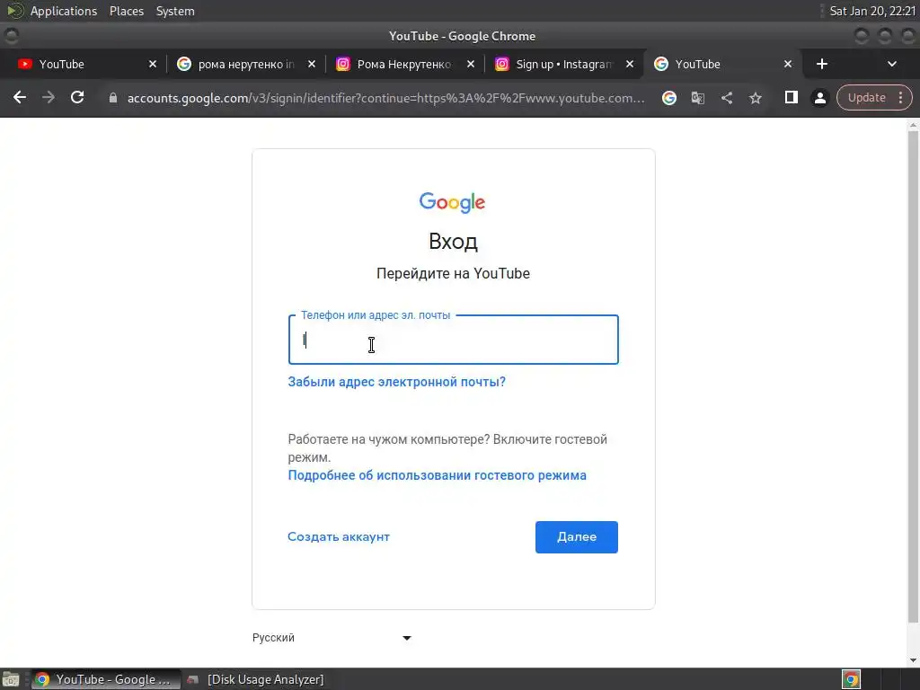This screenshot has height=690, width=920.
Task: Switch to Disk Usage Analyzer taskbar window
Action: coord(256,679)
